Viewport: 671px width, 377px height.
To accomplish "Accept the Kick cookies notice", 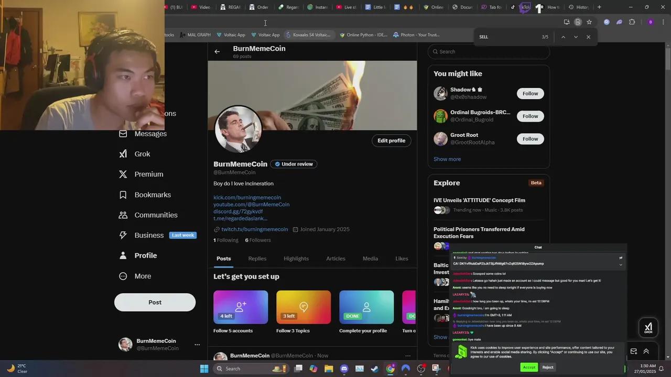I will 529,367.
